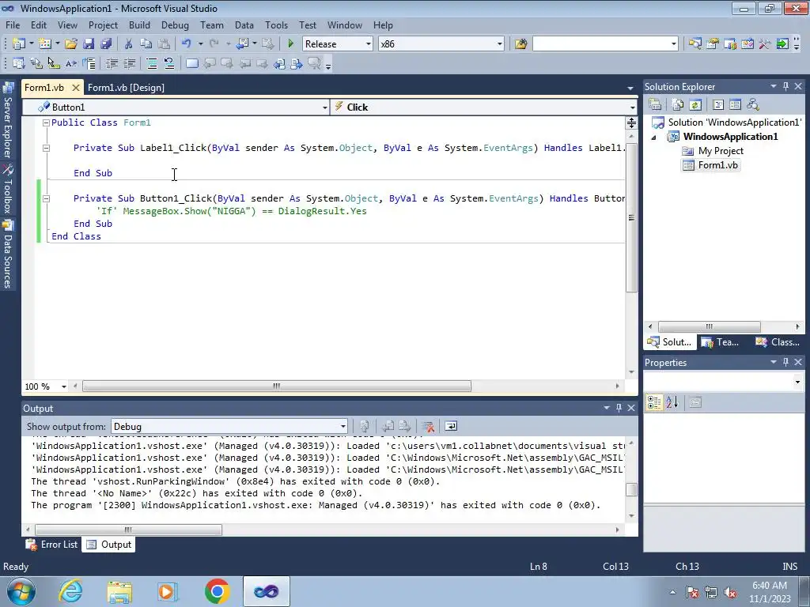
Task: Open the Debug menu
Action: [175, 25]
